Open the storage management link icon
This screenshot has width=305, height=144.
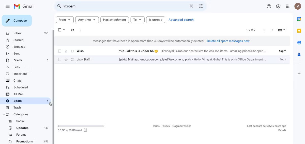click(85, 130)
